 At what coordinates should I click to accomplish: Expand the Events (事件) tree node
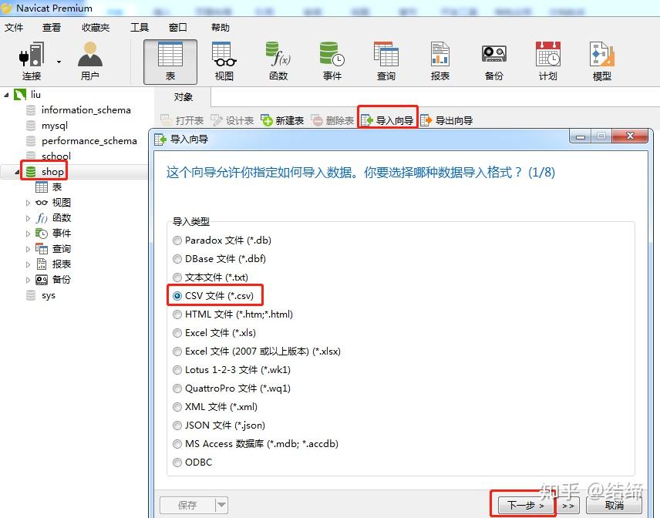(28, 234)
